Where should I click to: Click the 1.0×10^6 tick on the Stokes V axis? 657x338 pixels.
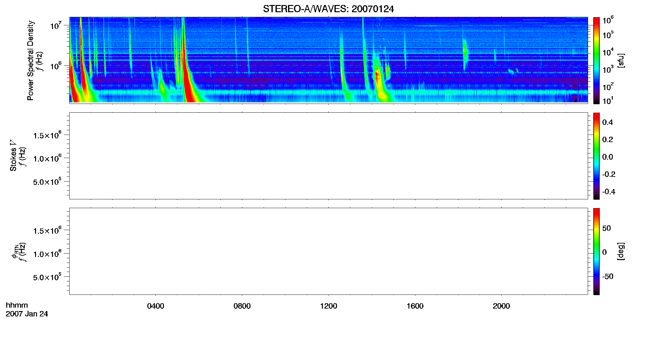point(47,158)
